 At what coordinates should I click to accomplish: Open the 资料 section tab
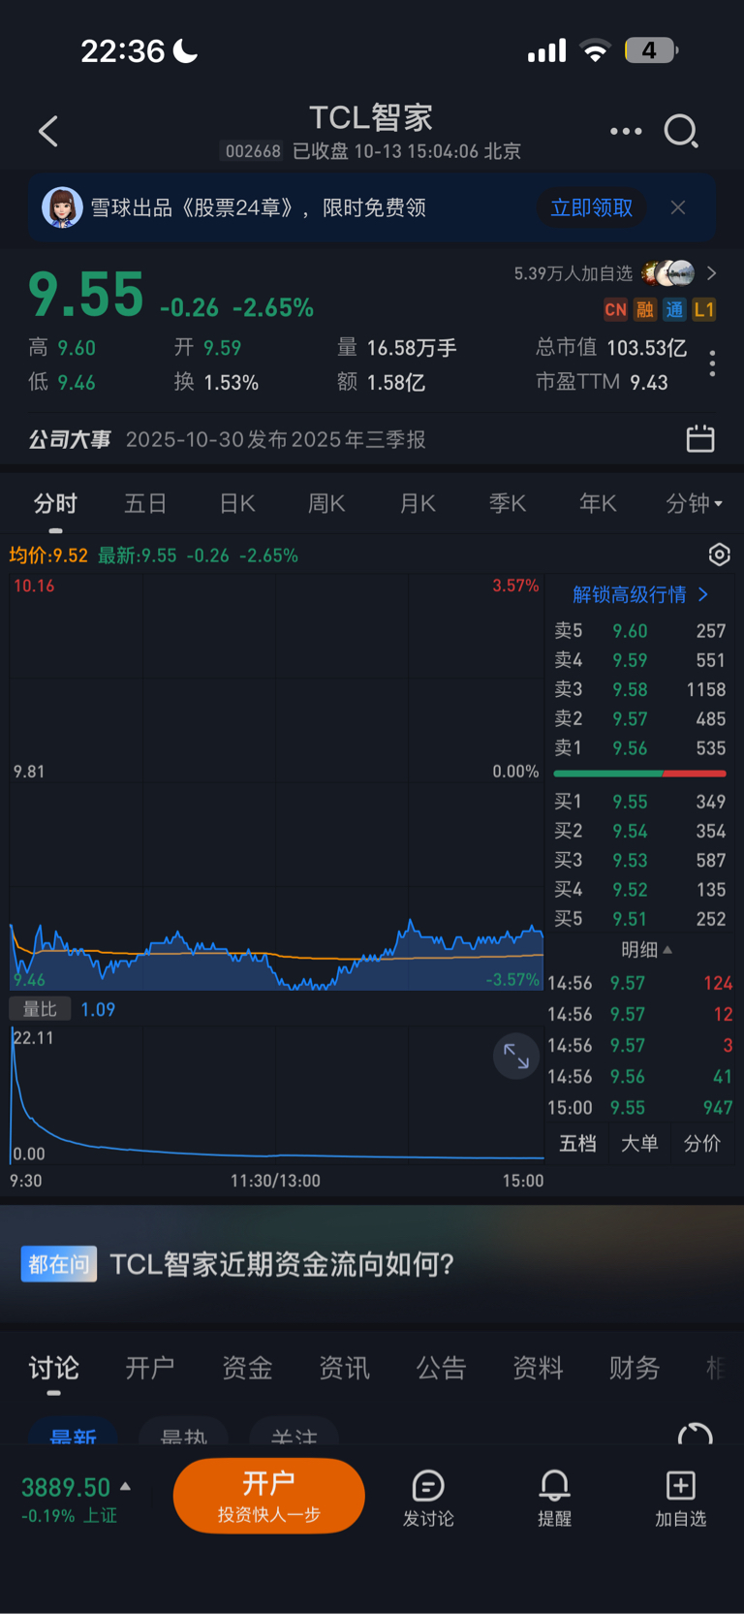tap(538, 1368)
